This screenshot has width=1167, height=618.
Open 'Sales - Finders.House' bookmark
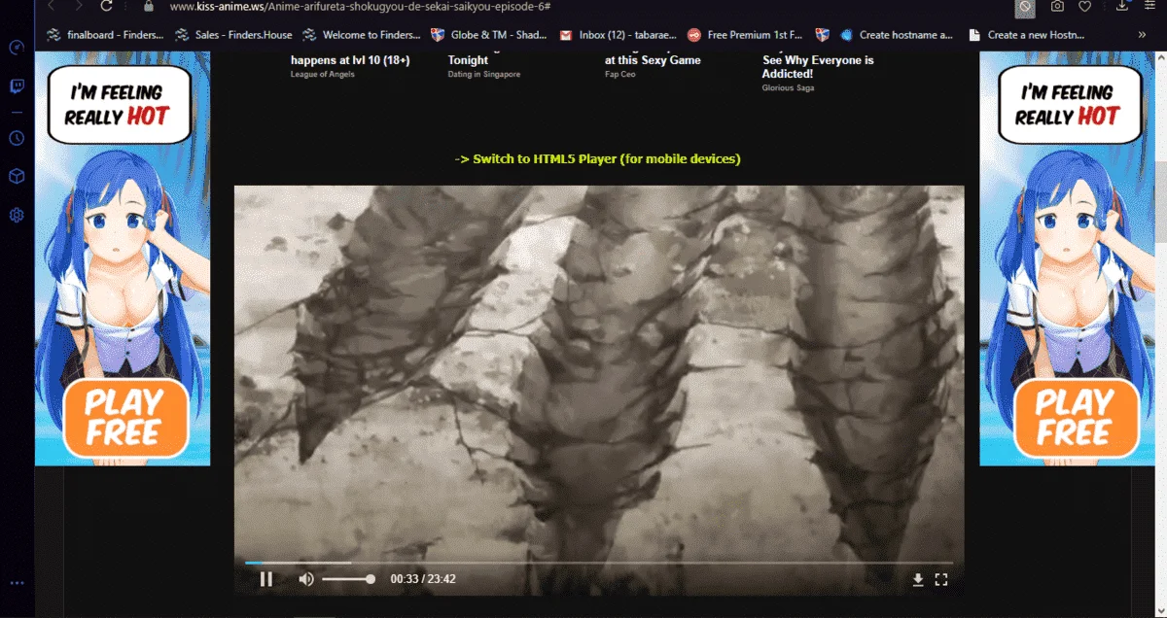[233, 35]
